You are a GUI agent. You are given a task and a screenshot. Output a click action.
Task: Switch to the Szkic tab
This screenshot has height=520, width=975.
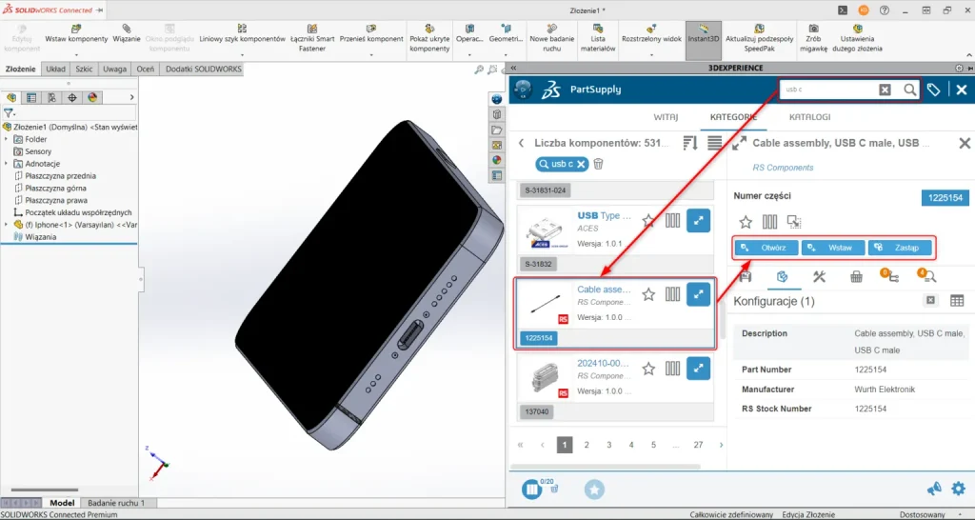click(x=84, y=69)
